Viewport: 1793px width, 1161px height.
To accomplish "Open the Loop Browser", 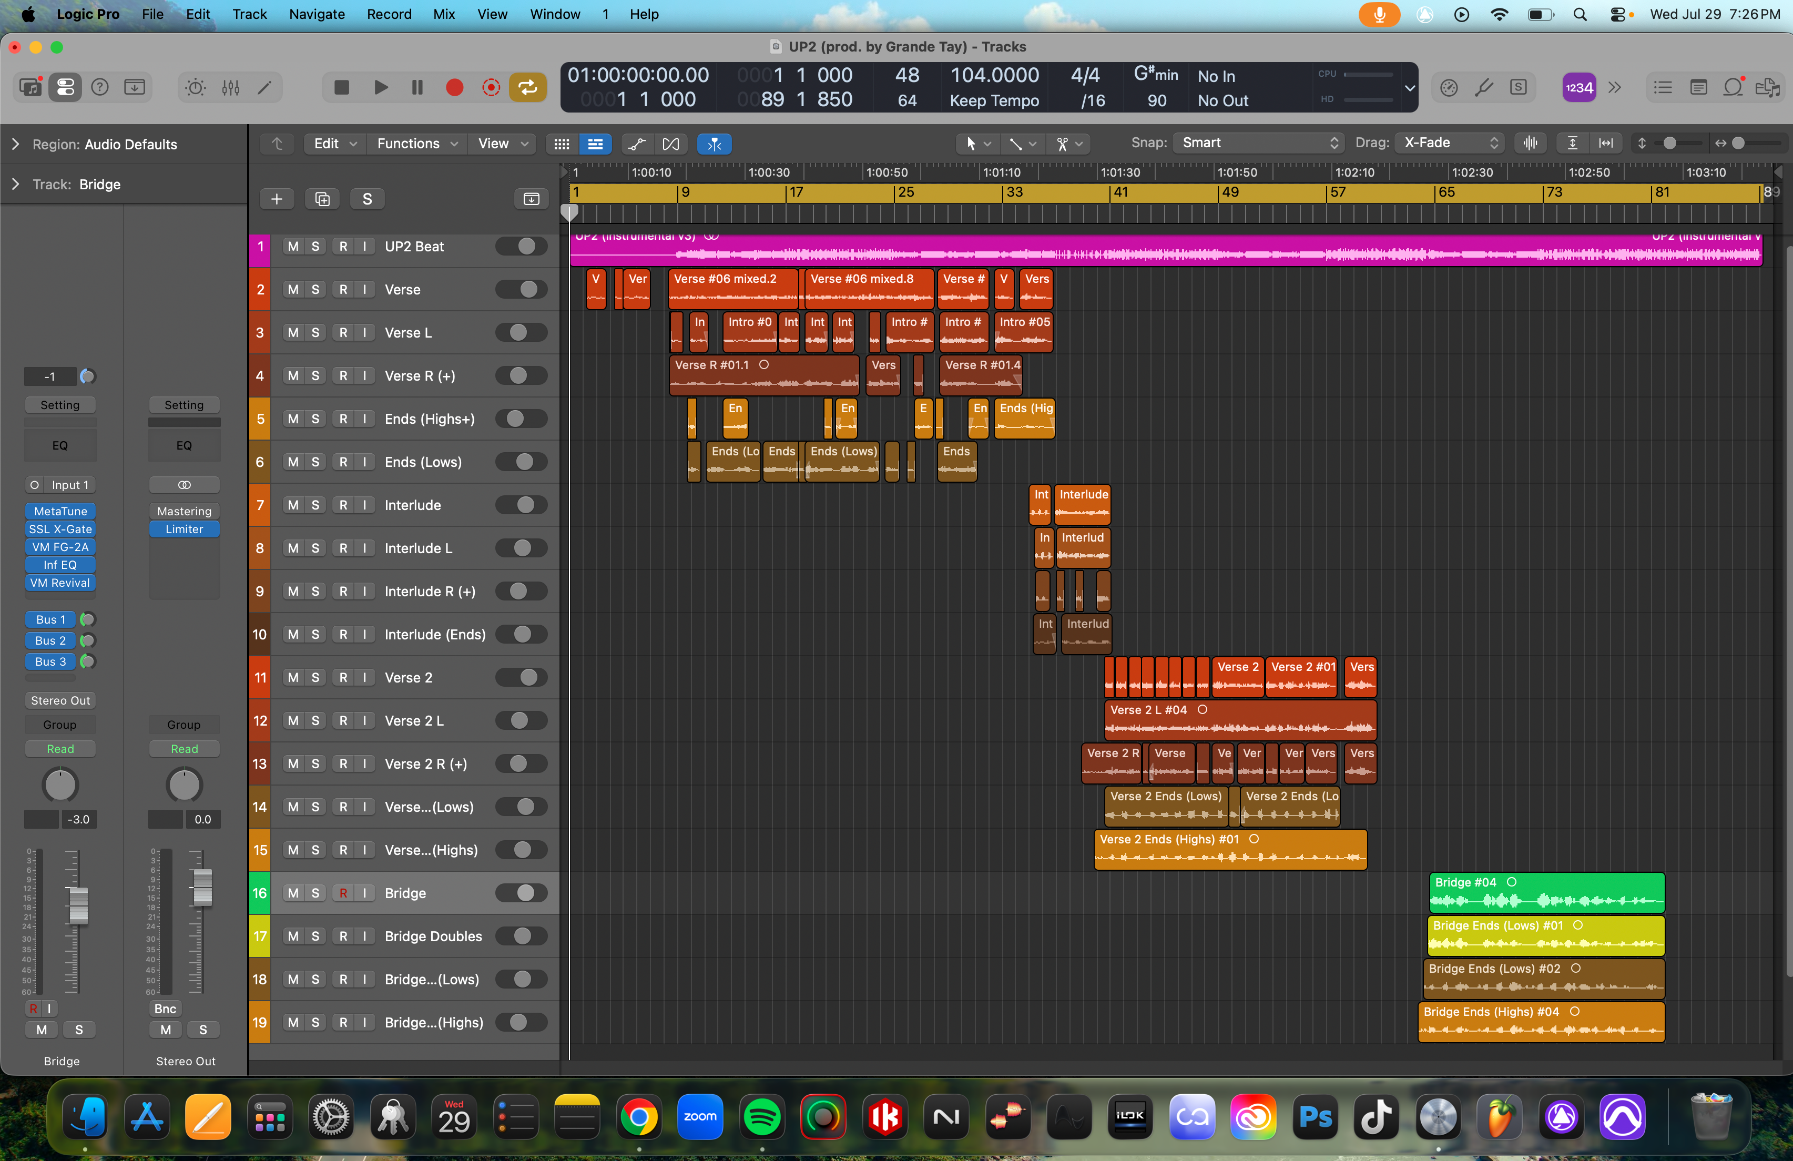I will 1734,87.
